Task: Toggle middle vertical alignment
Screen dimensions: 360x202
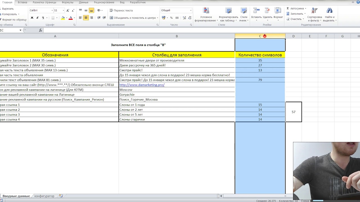Action: point(86,10)
